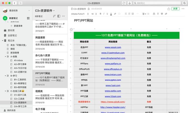
Task: Open the www.ypppt.com link
Action: click(x=113, y=47)
